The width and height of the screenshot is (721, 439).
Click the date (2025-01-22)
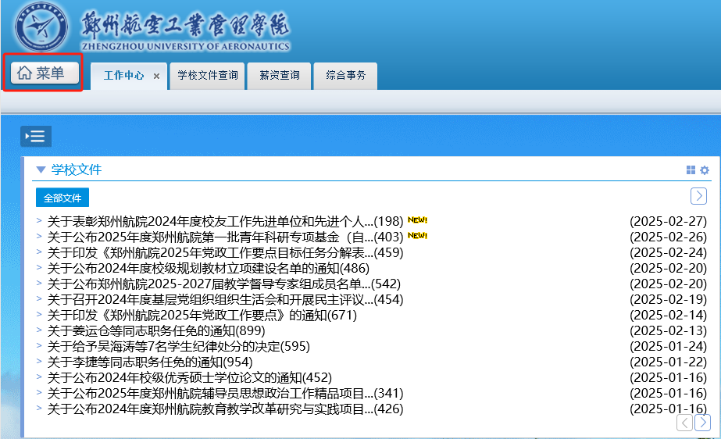click(668, 362)
